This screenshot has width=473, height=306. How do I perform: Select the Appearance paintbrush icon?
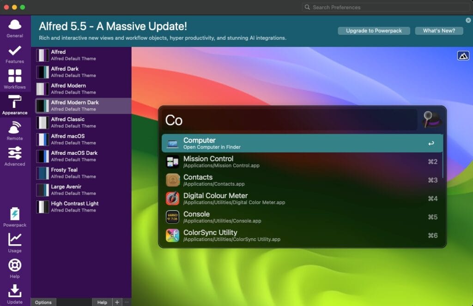click(15, 102)
